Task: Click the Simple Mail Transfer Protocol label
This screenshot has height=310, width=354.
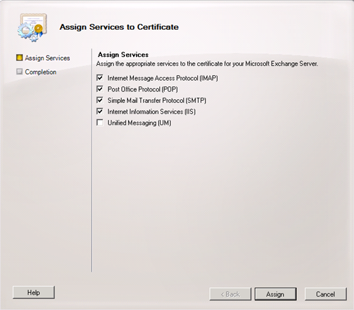Action: click(x=157, y=100)
